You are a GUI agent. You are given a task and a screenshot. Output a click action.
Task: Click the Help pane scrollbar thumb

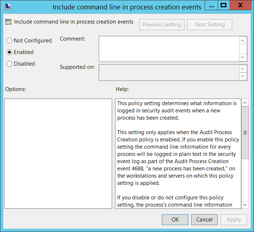[x=245, y=133]
